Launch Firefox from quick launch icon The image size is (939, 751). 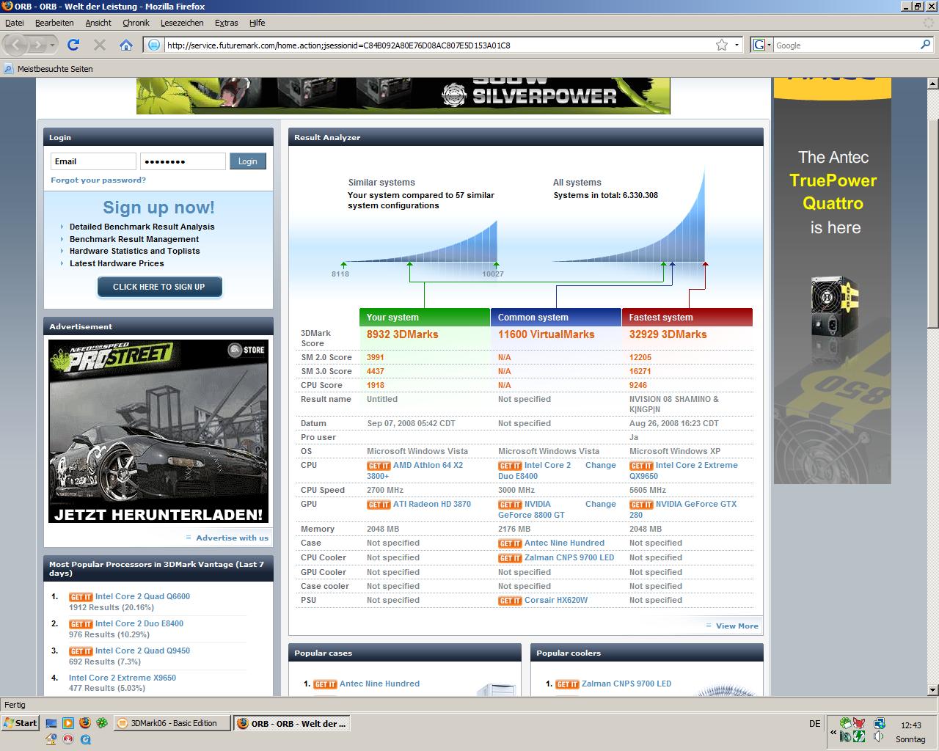(85, 723)
